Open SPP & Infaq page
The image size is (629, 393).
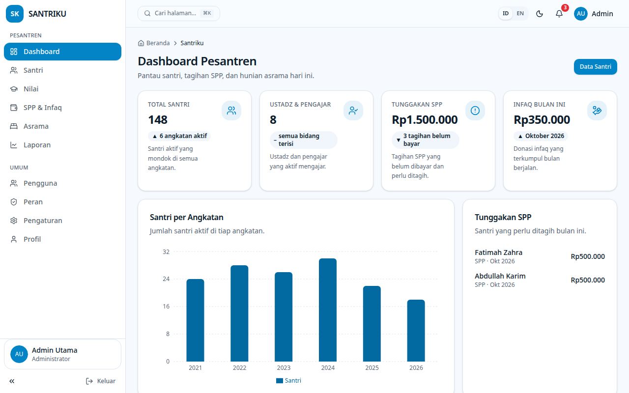(62, 108)
